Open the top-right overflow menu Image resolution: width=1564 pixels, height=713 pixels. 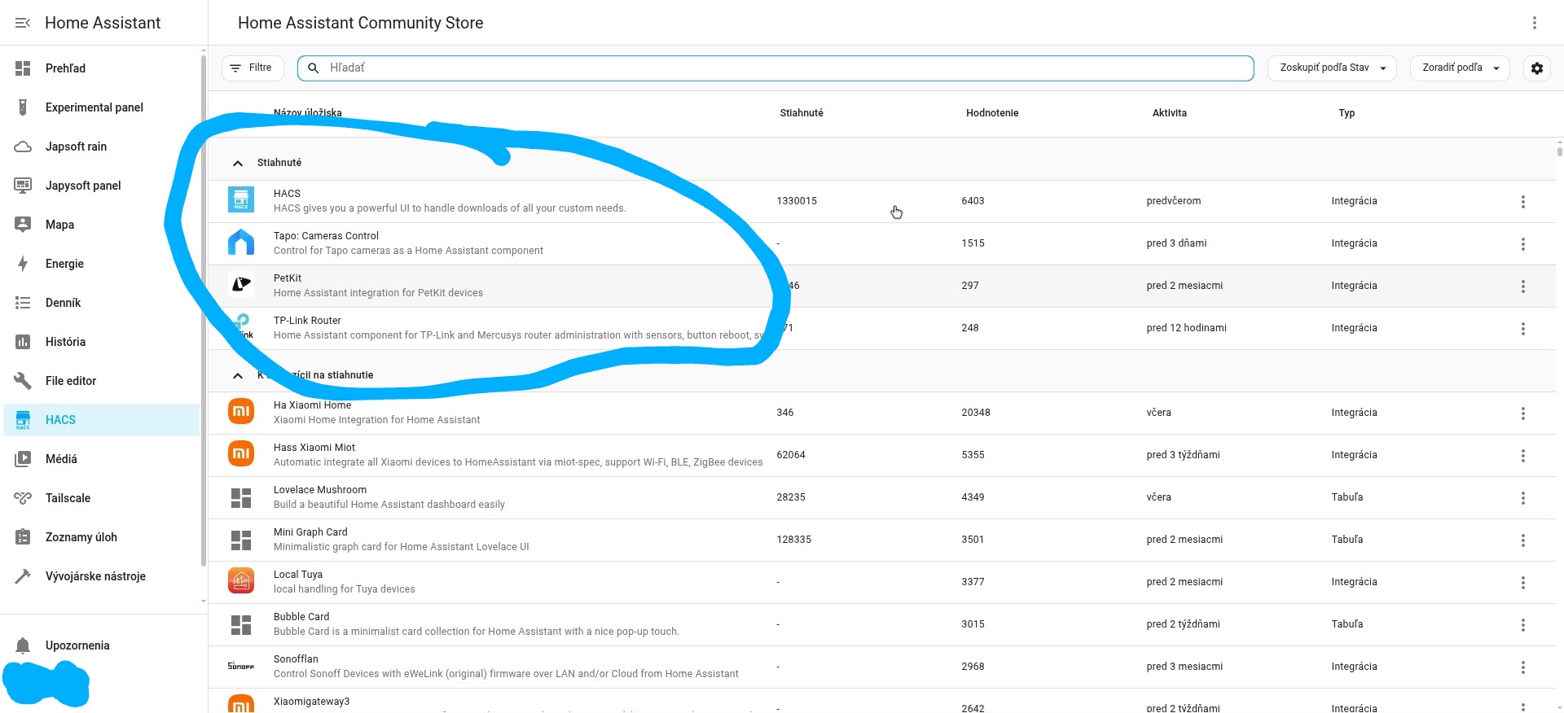pyautogui.click(x=1534, y=23)
